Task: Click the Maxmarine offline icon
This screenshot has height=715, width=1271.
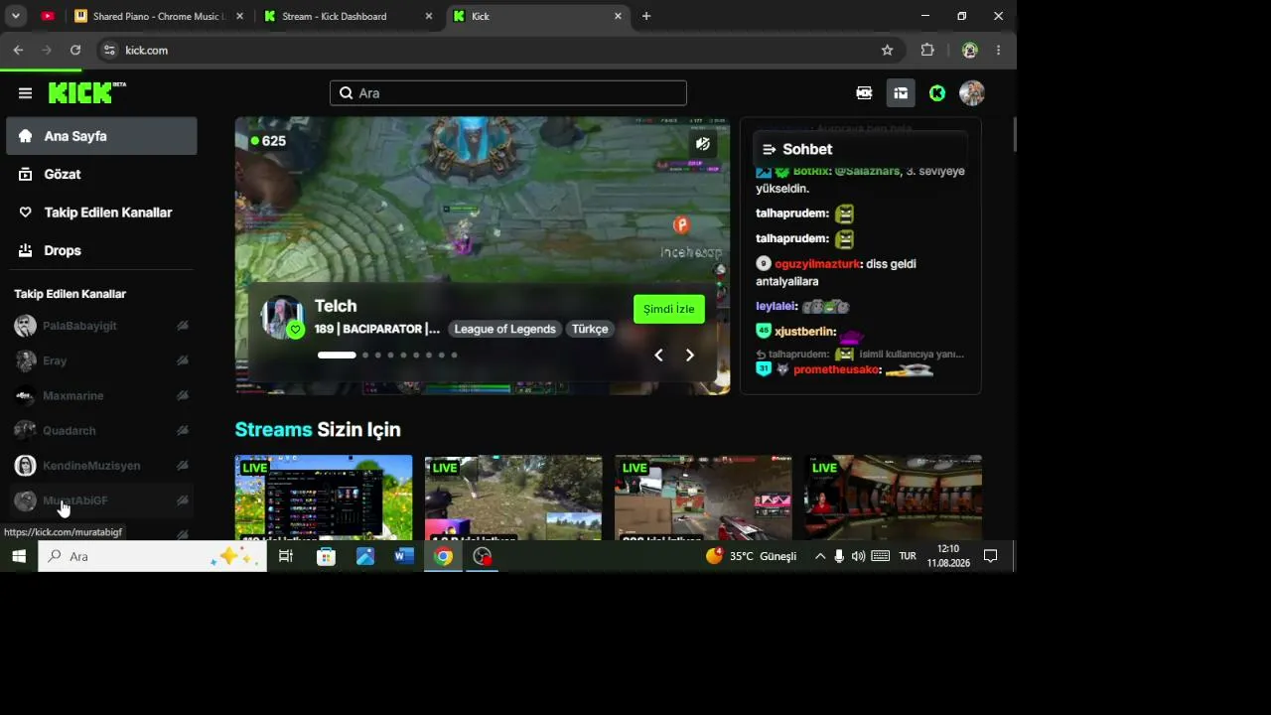Action: tap(183, 395)
